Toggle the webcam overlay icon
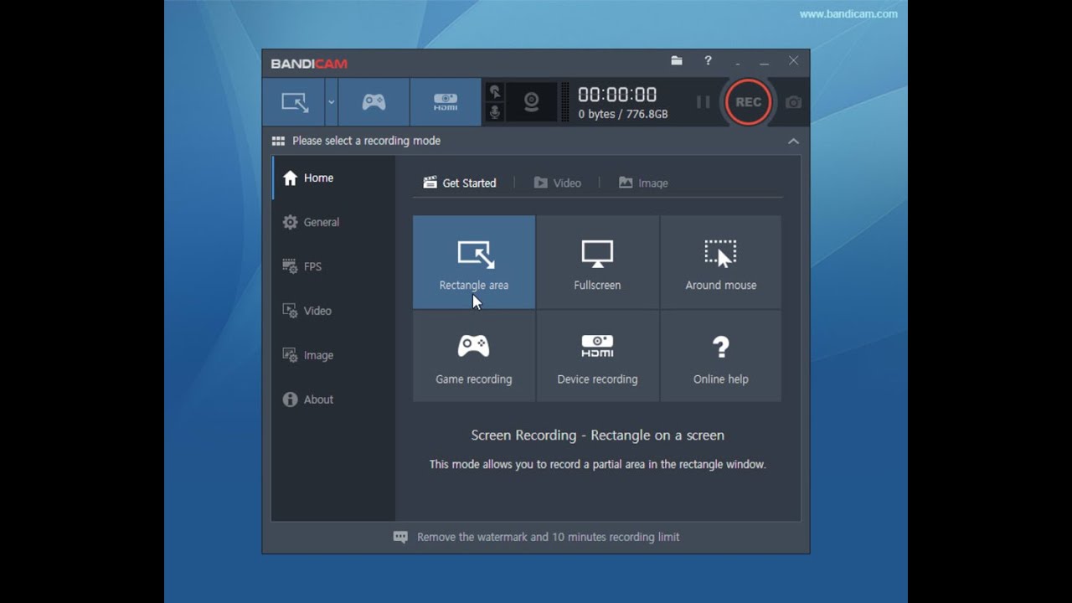The width and height of the screenshot is (1072, 603). [x=531, y=102]
